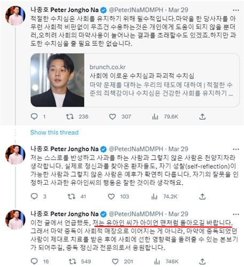Open the brunch.co.kr link card

(135, 80)
